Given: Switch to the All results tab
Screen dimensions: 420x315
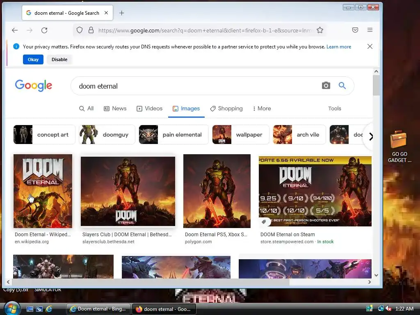Looking at the screenshot, I should tap(86, 108).
